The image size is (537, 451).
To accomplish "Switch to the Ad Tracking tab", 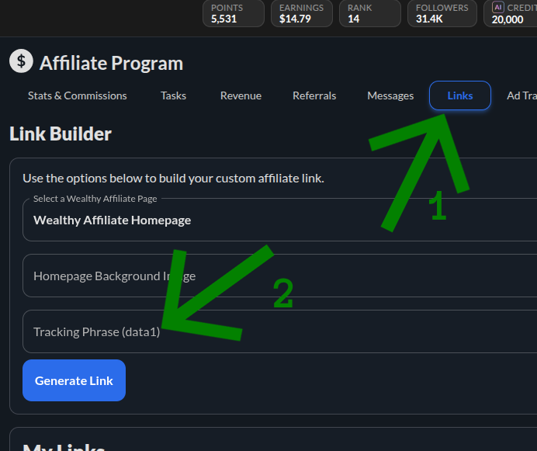I will [x=521, y=95].
